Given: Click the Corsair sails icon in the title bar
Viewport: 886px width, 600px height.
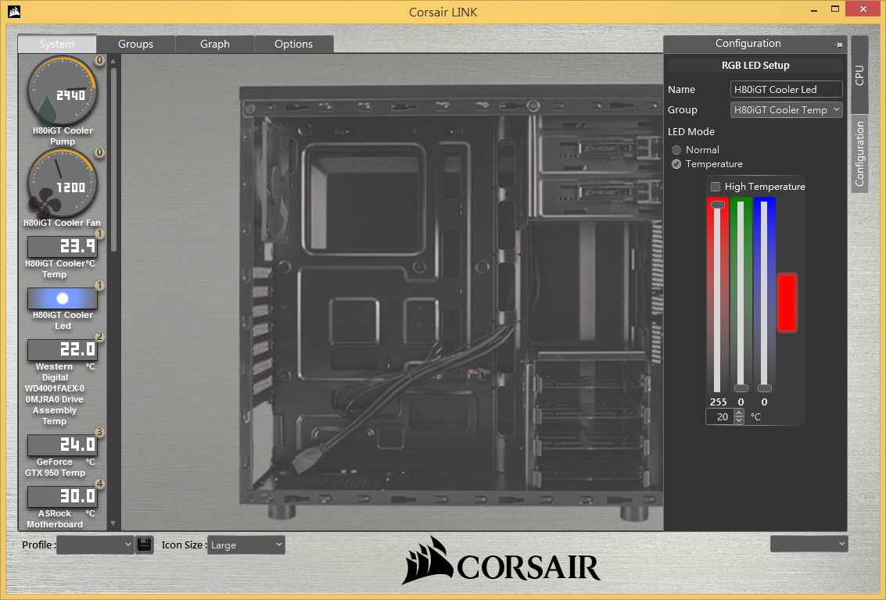Looking at the screenshot, I should click(x=13, y=11).
